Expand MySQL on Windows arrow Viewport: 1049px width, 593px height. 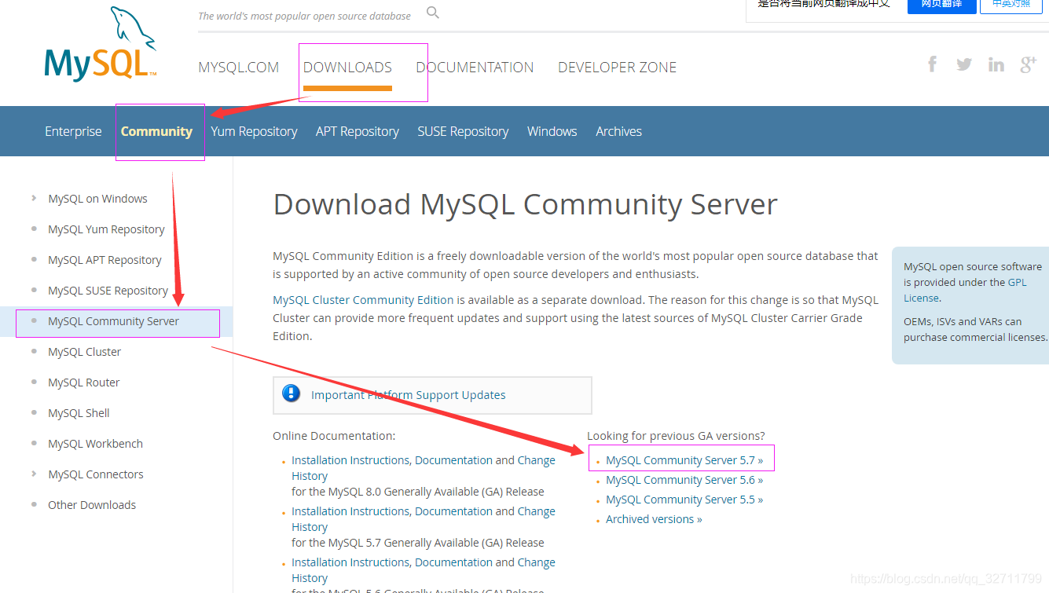(34, 198)
